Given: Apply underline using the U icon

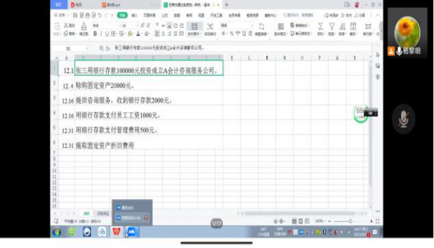Looking at the screenshot, I should [107, 34].
